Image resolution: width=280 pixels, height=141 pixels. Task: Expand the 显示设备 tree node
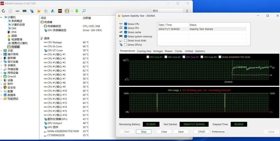(2, 62)
